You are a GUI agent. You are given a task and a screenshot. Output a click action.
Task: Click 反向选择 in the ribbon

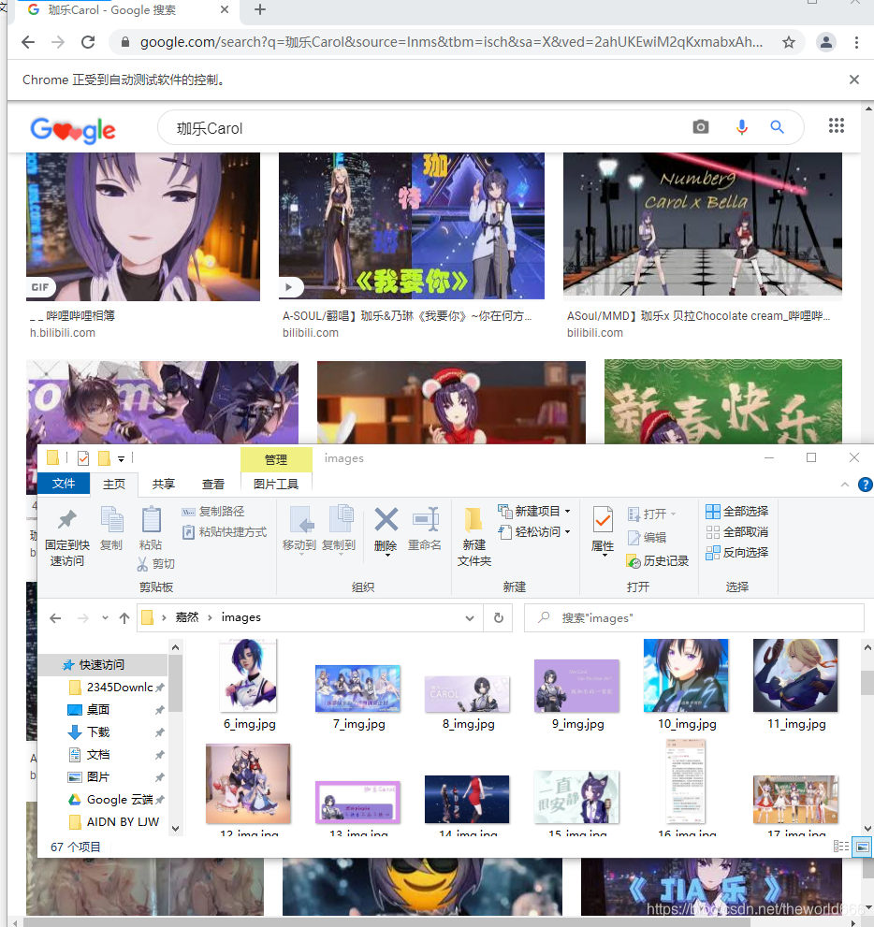[736, 553]
